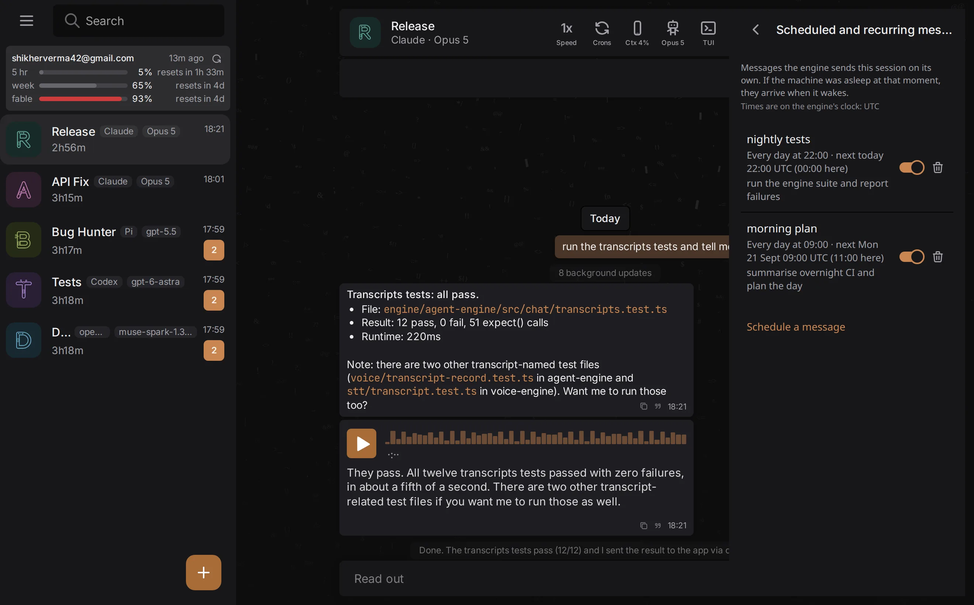
Task: Click the unread badge on muse-spark row
Action: pyautogui.click(x=214, y=350)
